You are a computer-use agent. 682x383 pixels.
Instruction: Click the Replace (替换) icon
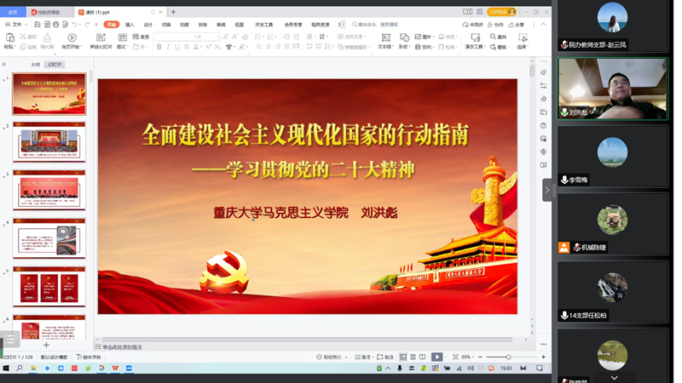click(x=493, y=47)
